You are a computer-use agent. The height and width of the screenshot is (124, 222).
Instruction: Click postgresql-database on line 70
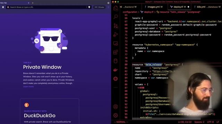click(147, 31)
